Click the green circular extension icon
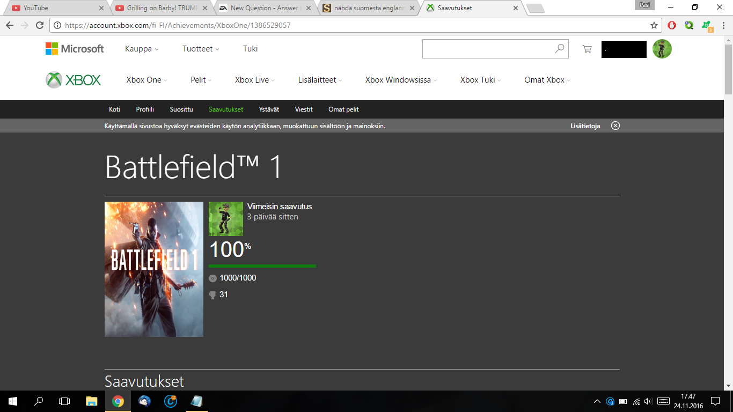This screenshot has height=412, width=733. pos(689,25)
